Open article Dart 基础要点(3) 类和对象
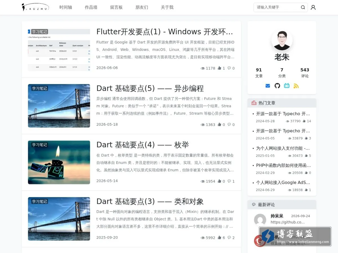338x253 pixels. click(150, 202)
